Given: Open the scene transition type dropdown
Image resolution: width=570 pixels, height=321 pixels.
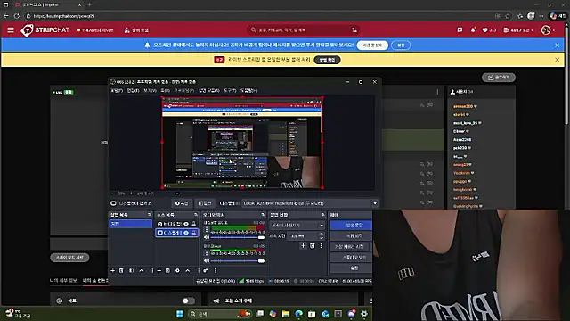Looking at the screenshot, I should [x=297, y=226].
